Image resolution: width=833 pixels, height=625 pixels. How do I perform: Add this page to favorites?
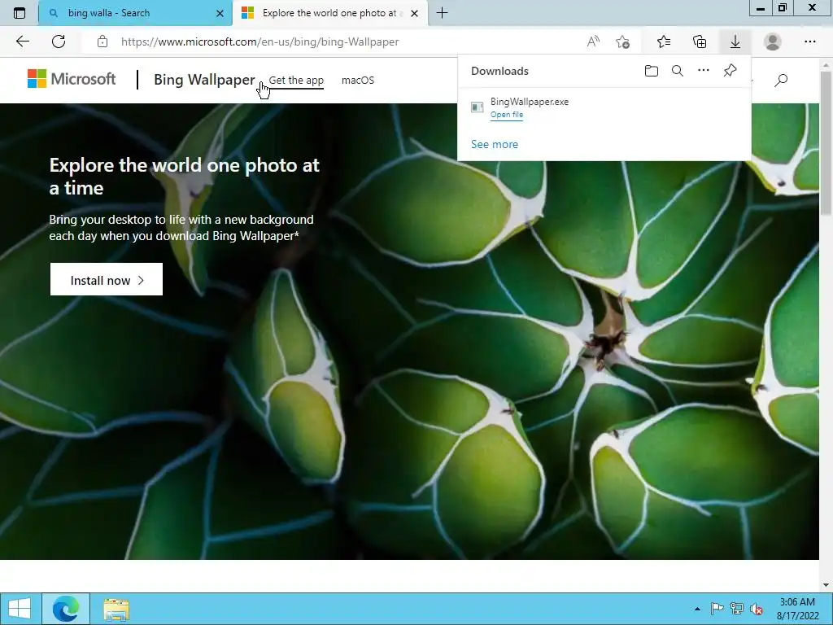pyautogui.click(x=622, y=42)
